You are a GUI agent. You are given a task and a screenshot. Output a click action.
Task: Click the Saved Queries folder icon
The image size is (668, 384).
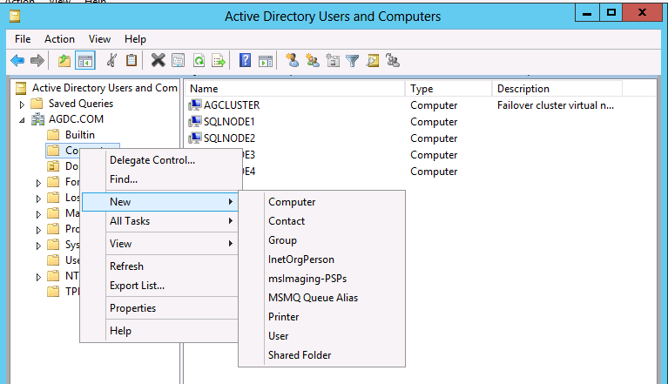click(37, 104)
